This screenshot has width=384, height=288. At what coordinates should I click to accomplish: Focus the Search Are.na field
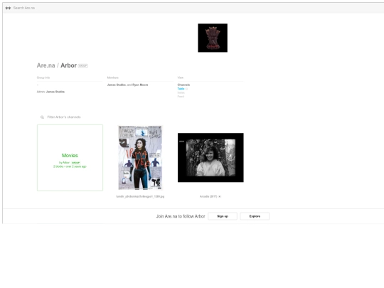click(24, 8)
